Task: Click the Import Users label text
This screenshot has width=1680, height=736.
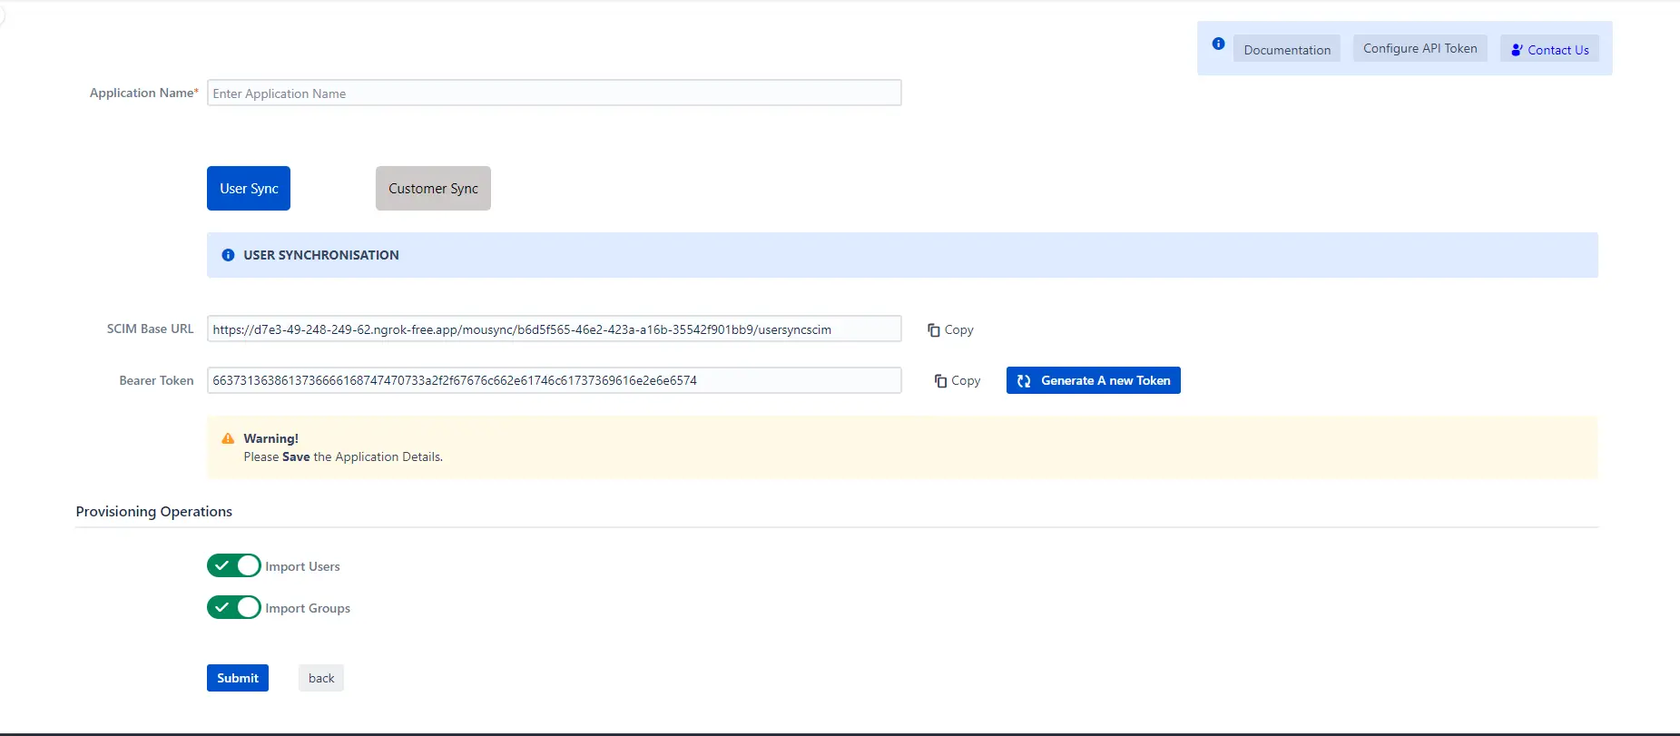Action: pyautogui.click(x=302, y=566)
